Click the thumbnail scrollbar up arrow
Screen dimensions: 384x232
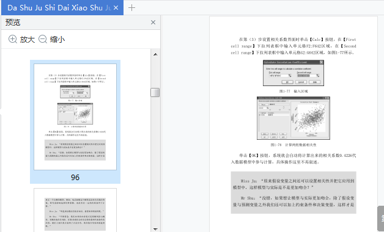coord(155,54)
